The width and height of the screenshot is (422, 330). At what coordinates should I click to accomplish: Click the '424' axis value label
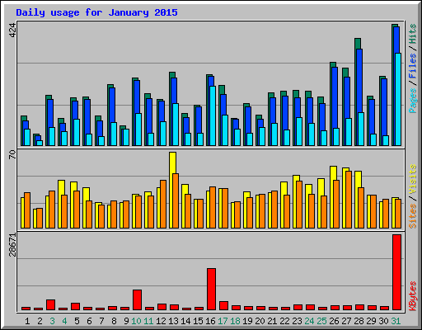pyautogui.click(x=12, y=31)
